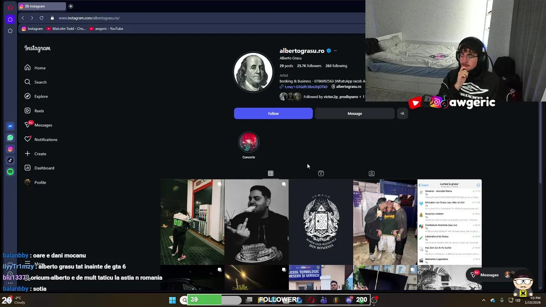Click the Follow button
The image size is (546, 307).
pyautogui.click(x=273, y=113)
